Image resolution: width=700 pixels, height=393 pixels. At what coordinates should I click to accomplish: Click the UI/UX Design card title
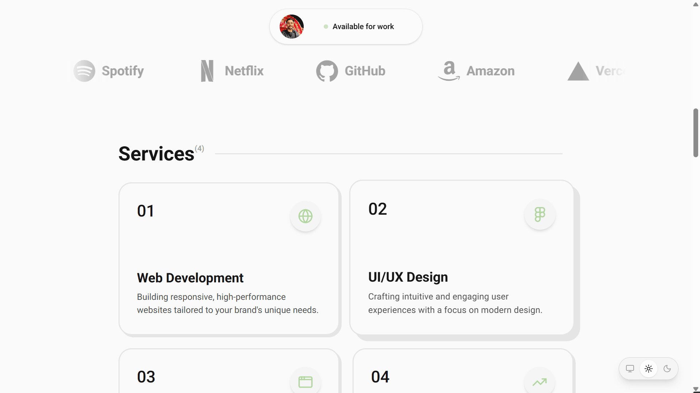pyautogui.click(x=408, y=277)
